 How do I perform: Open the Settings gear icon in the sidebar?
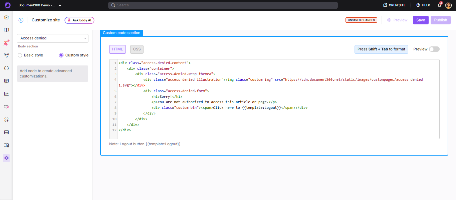coord(6,158)
